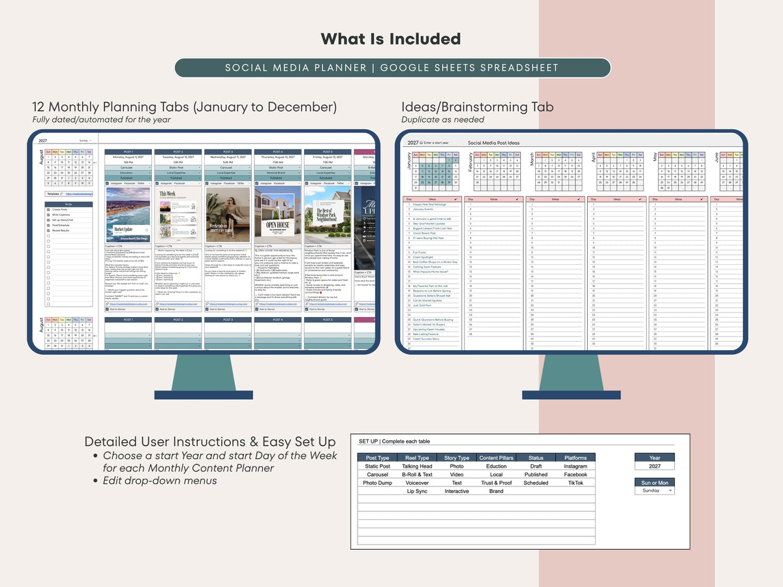The width and height of the screenshot is (783, 587).
Task: Click the Platforms column header
Action: tap(576, 458)
